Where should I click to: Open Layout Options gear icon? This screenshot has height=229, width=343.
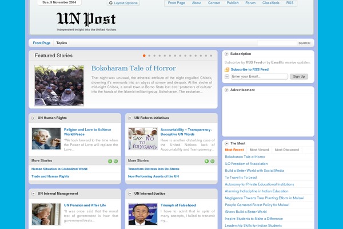[111, 3]
